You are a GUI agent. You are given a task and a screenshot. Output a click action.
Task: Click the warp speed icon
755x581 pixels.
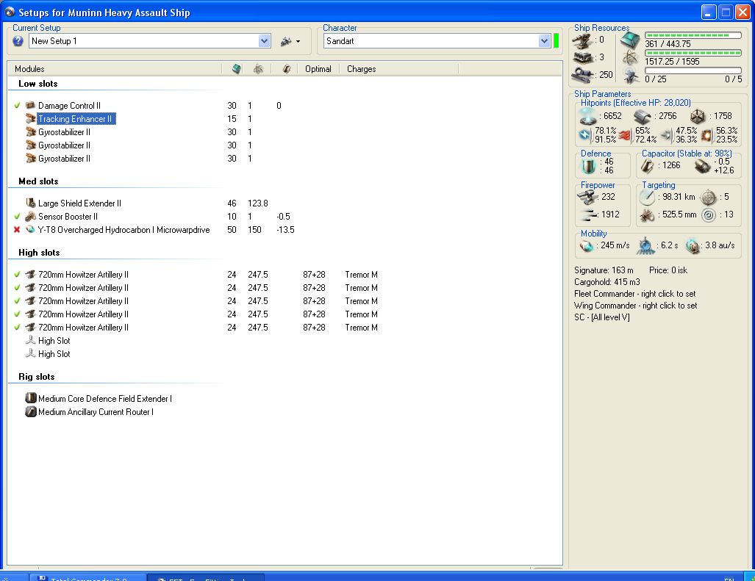693,246
